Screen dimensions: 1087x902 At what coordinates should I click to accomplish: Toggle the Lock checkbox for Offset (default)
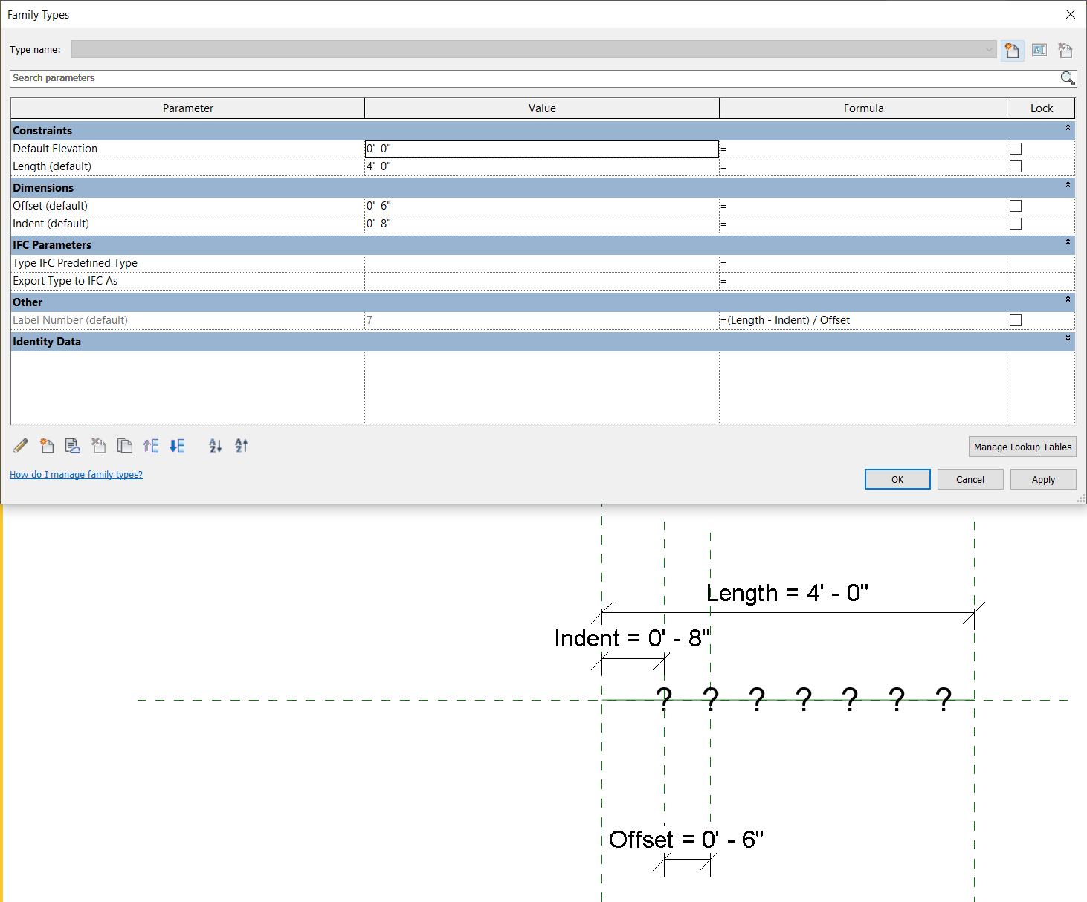coord(1016,206)
